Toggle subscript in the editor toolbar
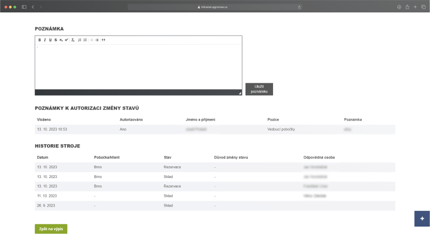Viewport: 430px width, 242px height. (x=61, y=40)
